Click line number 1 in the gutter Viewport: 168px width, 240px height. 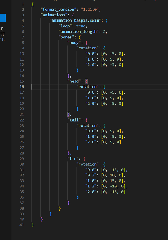(23, 4)
